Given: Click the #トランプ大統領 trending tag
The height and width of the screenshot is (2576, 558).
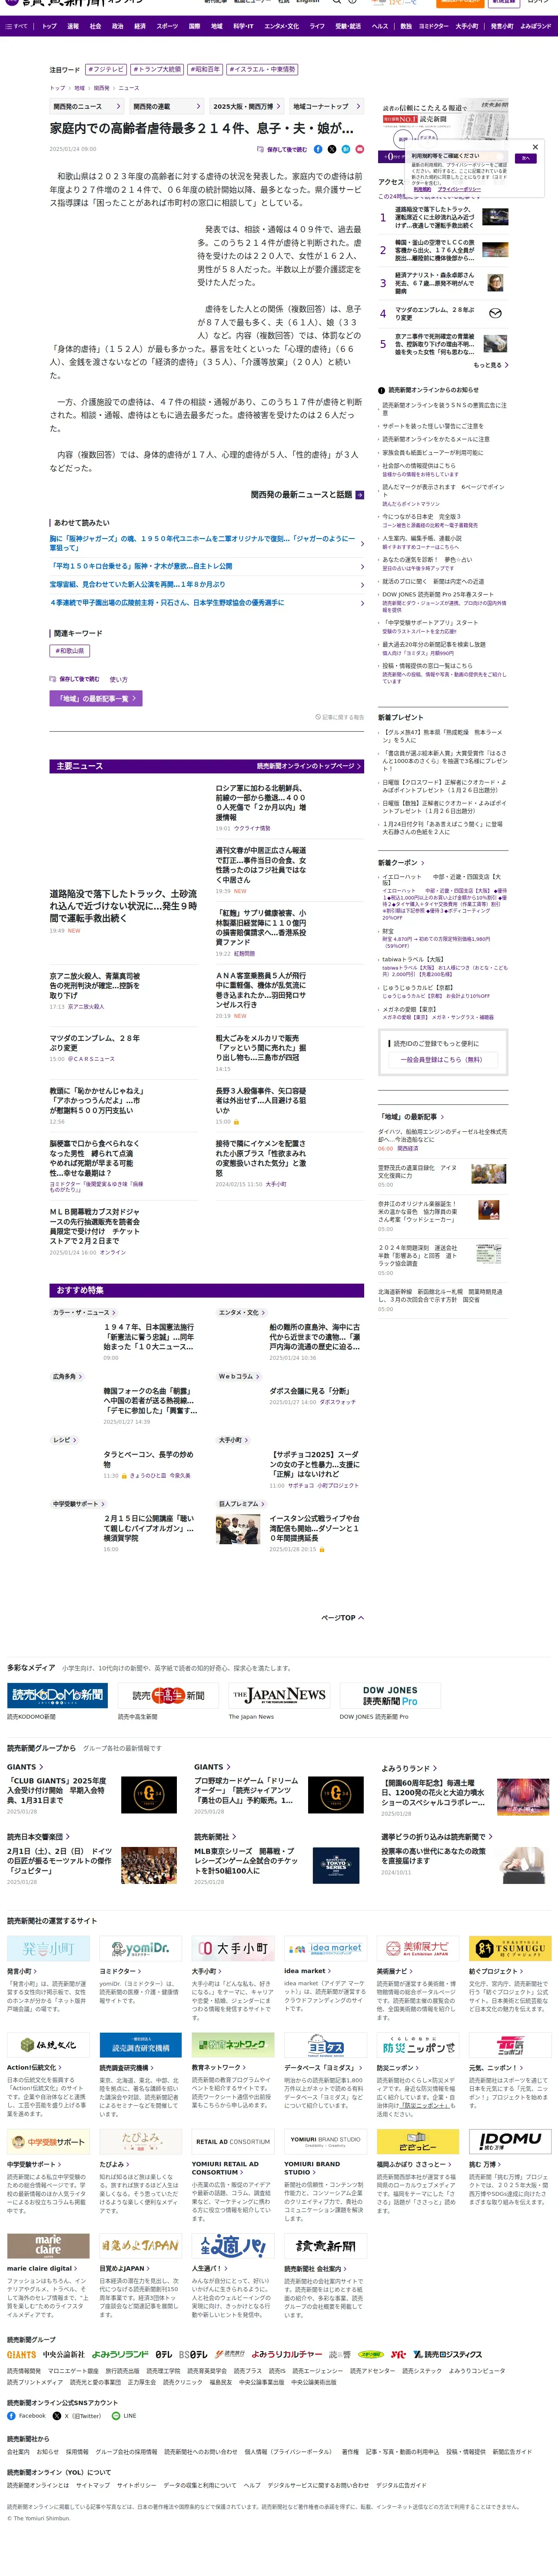Looking at the screenshot, I should pos(158,70).
